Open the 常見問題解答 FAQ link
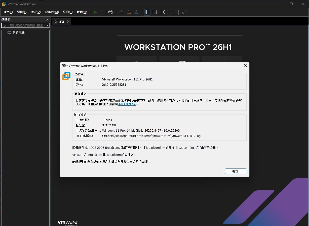Viewport: 309px width, 226px height. 127,104
